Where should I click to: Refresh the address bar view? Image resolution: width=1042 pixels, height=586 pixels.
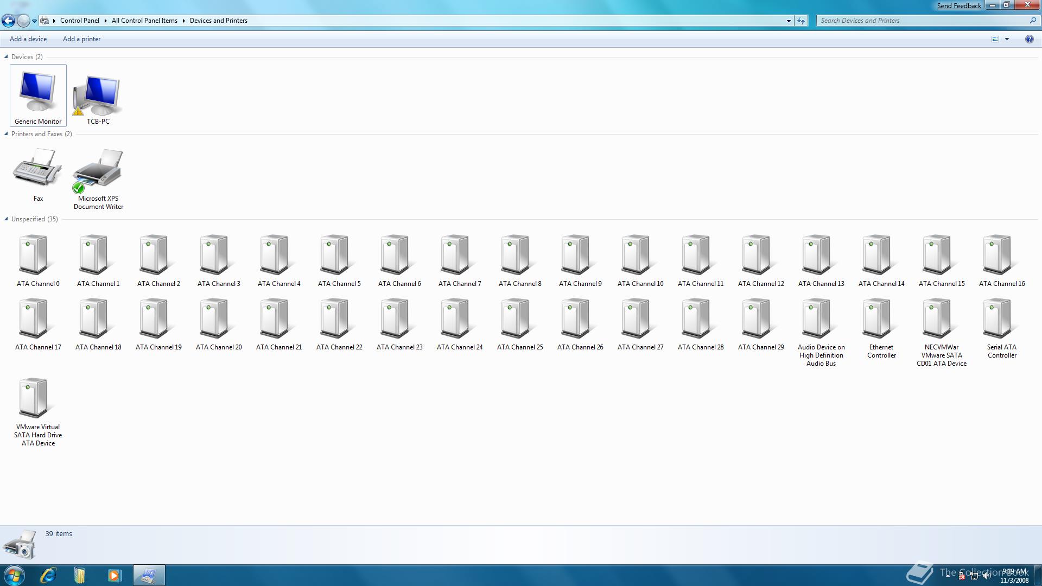tap(801, 21)
